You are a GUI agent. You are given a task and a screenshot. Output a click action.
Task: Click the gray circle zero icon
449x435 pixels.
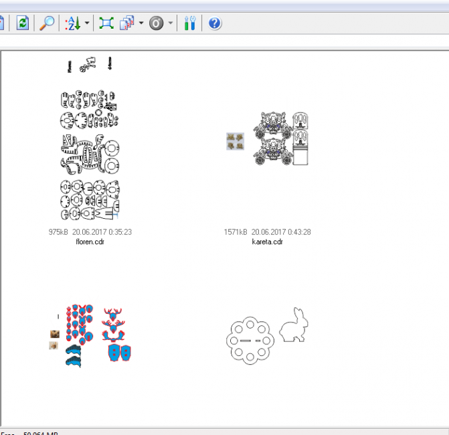(x=156, y=23)
